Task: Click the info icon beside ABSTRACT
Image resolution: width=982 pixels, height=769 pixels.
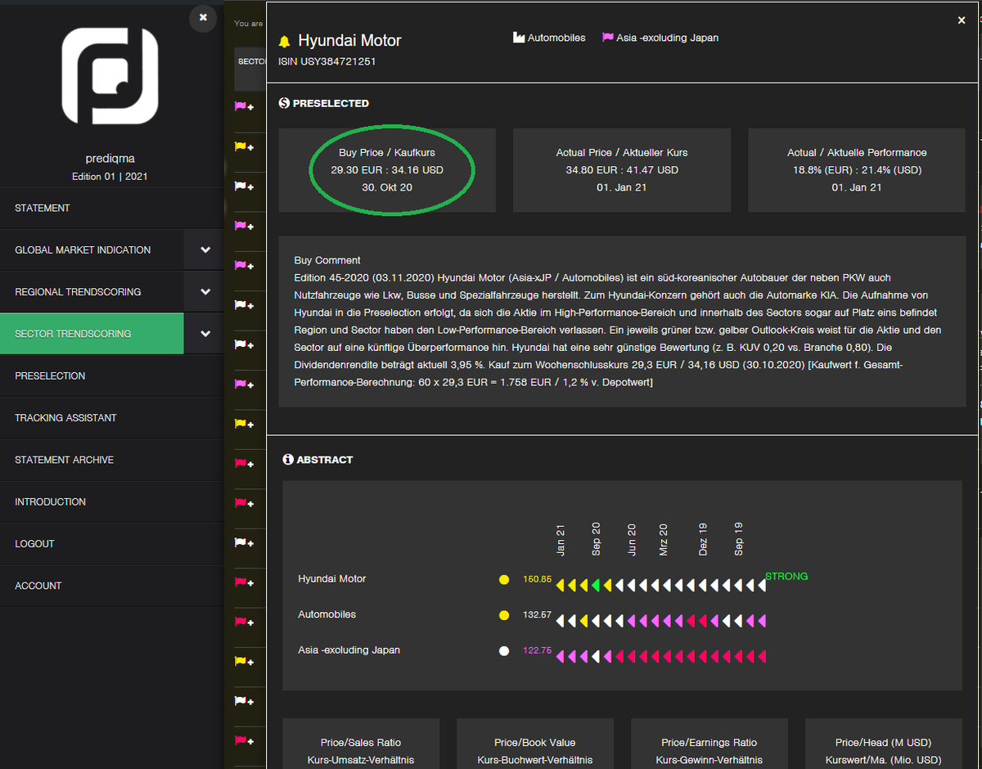Action: pos(288,460)
